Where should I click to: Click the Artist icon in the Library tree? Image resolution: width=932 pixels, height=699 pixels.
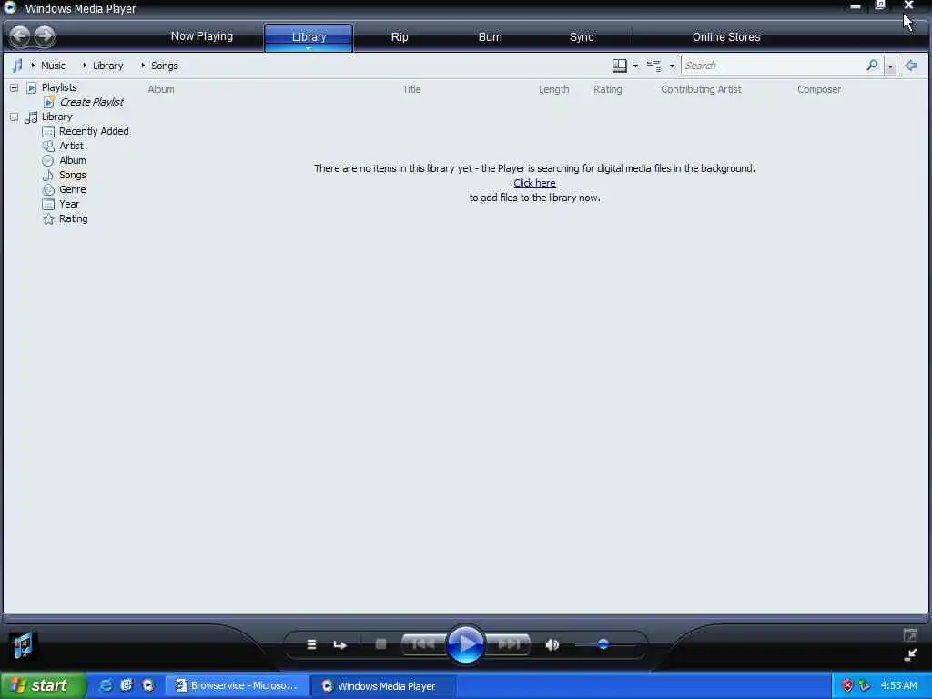(48, 146)
